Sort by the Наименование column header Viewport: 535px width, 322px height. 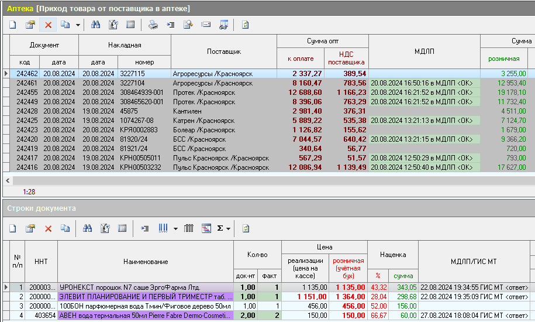coord(145,262)
